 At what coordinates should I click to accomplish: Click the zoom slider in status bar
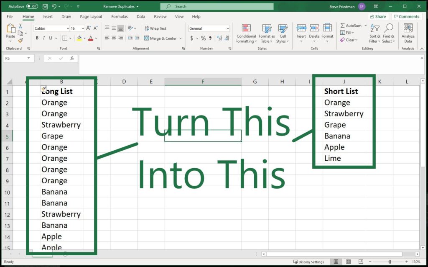pos(390,262)
